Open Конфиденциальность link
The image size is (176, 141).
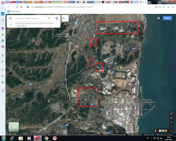(x=135, y=135)
